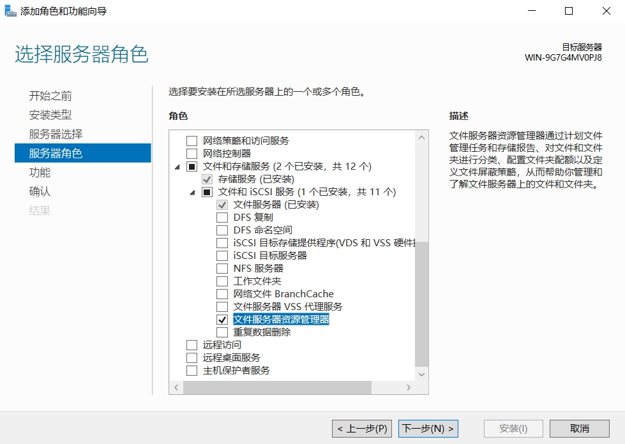Screen dimensions: 625x444
Task: Select the 存储服务 (已安装) row
Action: (x=256, y=179)
